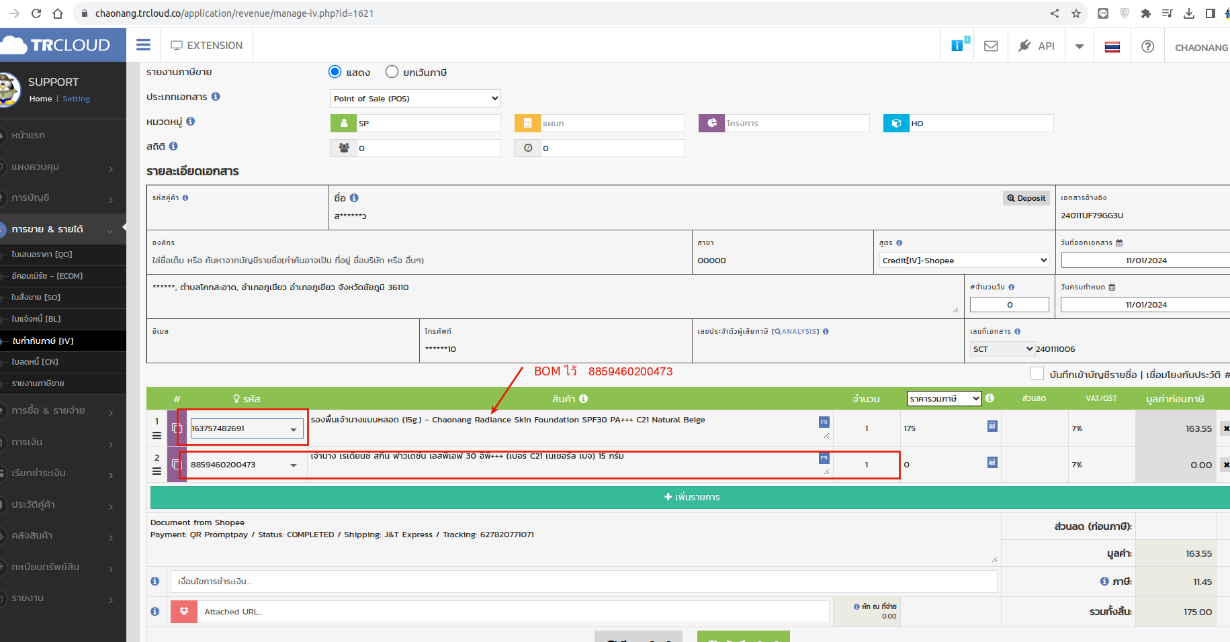This screenshot has height=642, width=1230.
Task: Click the calendar icon by วันที่ออกเอกสาร
Action: 1119,242
